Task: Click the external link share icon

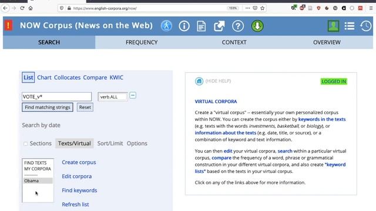Action: point(219,26)
